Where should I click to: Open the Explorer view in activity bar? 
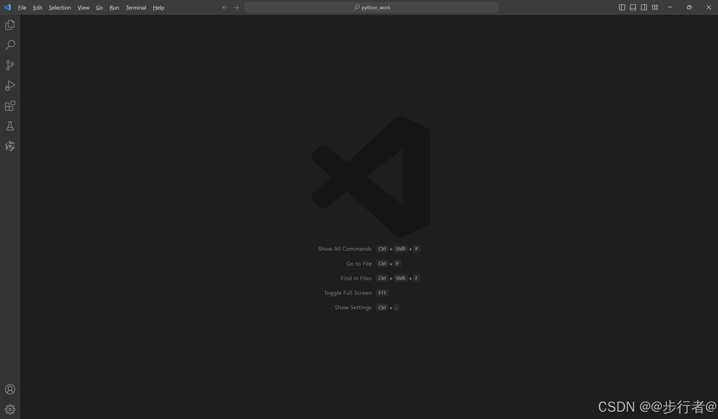pos(10,25)
